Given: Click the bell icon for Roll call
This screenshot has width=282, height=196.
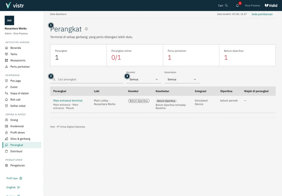Looking at the screenshot, I should [x=6, y=100].
